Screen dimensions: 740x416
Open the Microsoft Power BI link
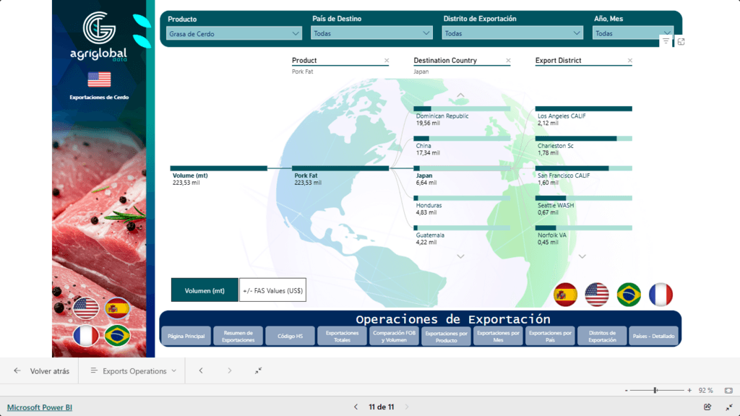(x=40, y=407)
